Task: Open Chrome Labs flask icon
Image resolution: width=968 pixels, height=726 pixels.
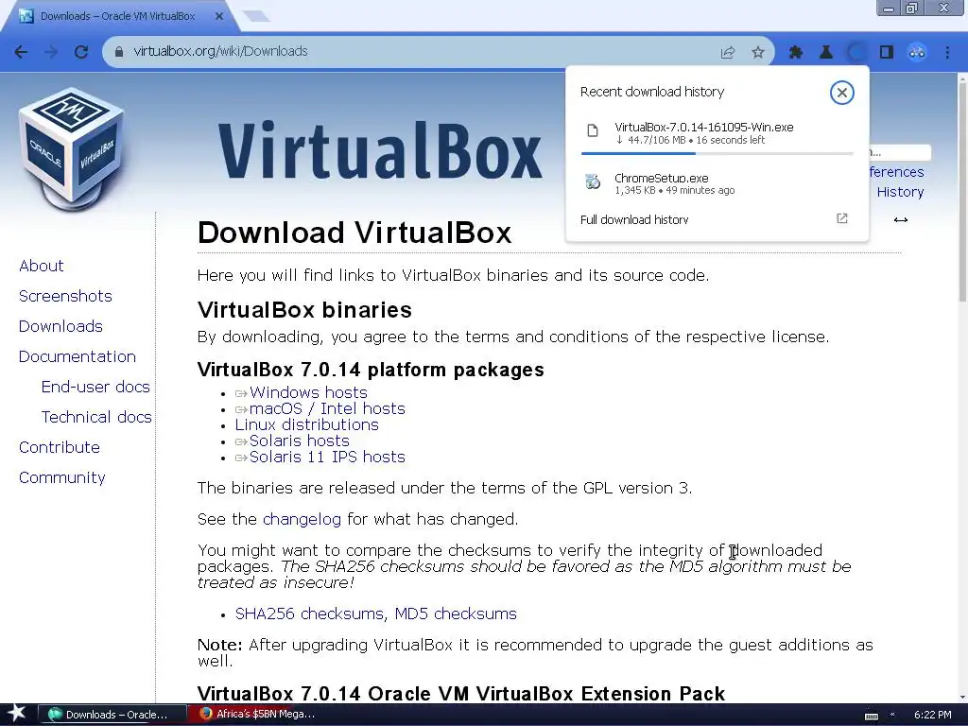Action: pos(826,53)
